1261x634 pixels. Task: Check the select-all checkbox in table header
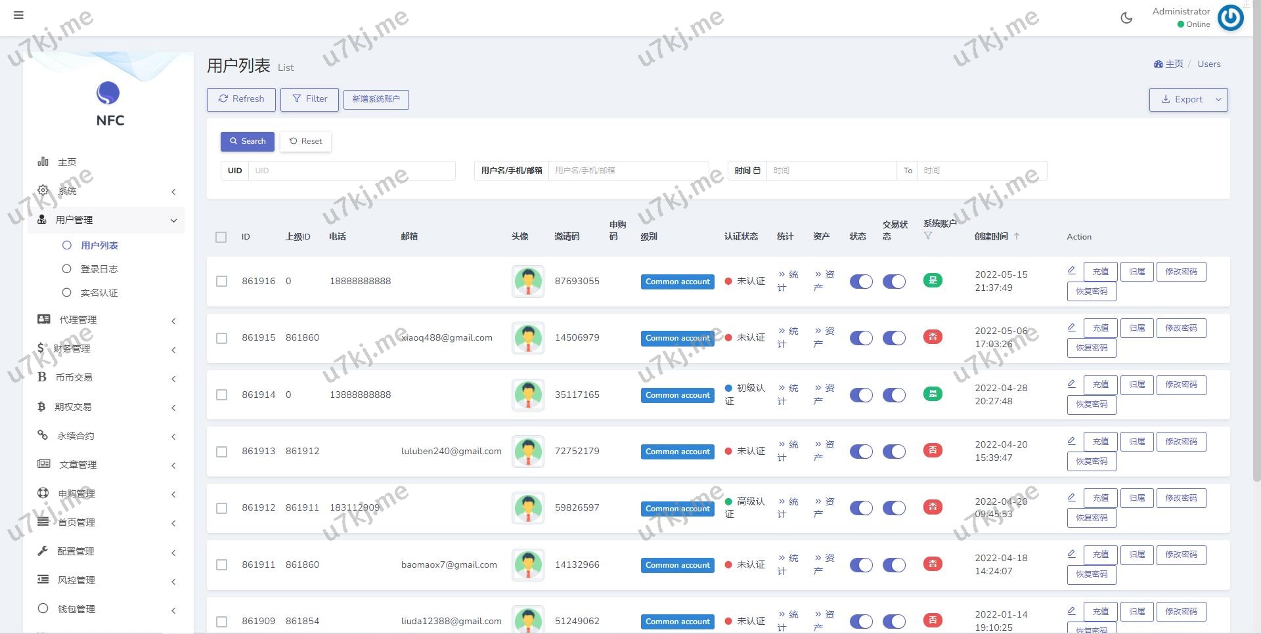(221, 237)
